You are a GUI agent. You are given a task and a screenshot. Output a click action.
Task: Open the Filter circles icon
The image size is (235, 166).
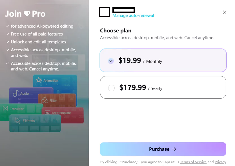tap(44, 100)
